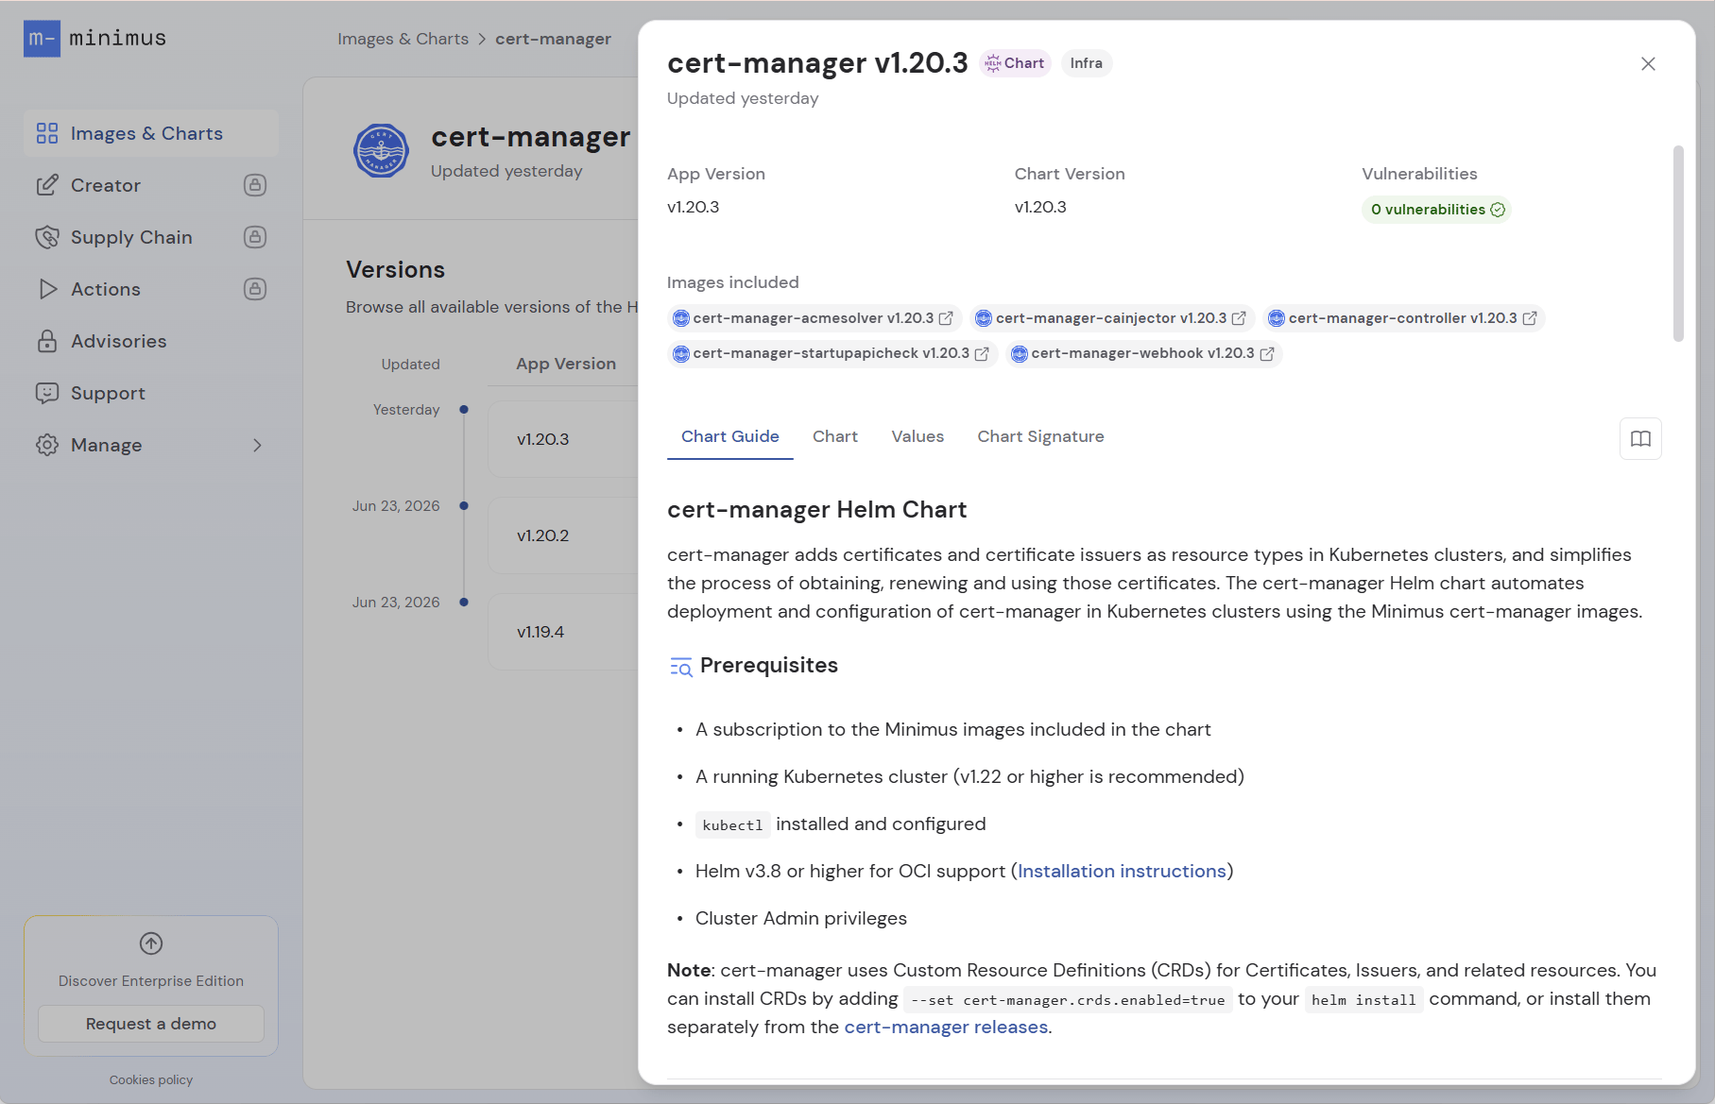
Task: Click the 'Discover Enterprise Edition' text
Action: [151, 981]
